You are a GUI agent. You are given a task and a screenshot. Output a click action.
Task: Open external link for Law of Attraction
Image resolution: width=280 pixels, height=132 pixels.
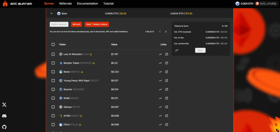(x=167, y=54)
